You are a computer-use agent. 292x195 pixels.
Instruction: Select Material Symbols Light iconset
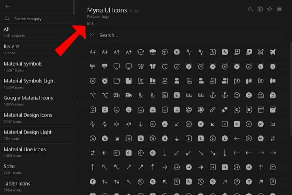[37, 84]
